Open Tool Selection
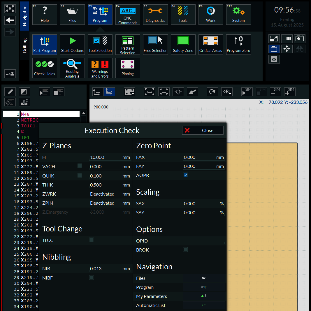The image size is (311, 311). point(100,44)
